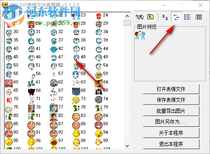Minimize the QQ EIP viewer window
The width and height of the screenshot is (210, 154).
[x=164, y=5]
